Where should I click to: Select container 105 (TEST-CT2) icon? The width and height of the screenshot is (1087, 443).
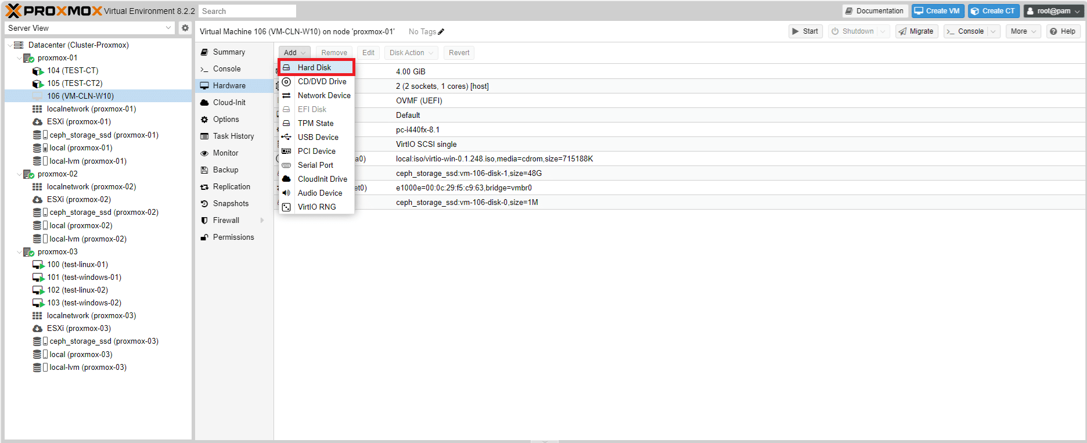click(38, 84)
